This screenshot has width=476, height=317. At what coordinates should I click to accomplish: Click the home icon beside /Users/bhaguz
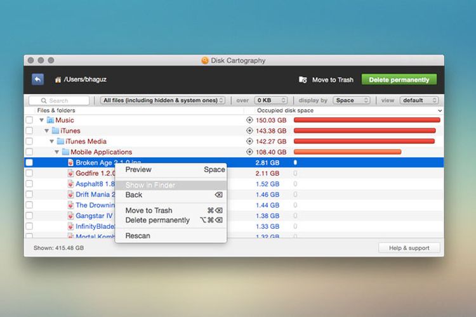(x=58, y=80)
